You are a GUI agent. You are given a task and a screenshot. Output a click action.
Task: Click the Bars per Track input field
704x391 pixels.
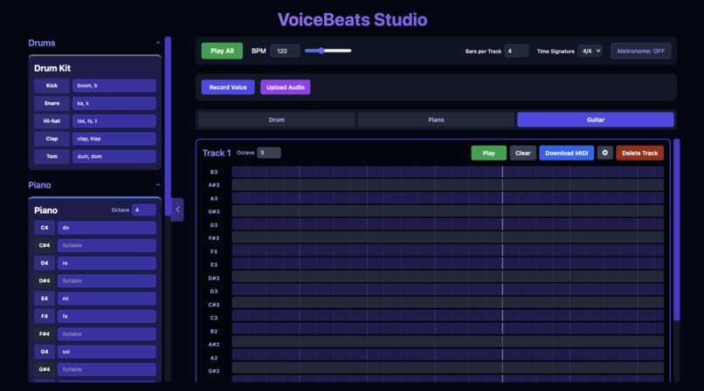point(516,51)
